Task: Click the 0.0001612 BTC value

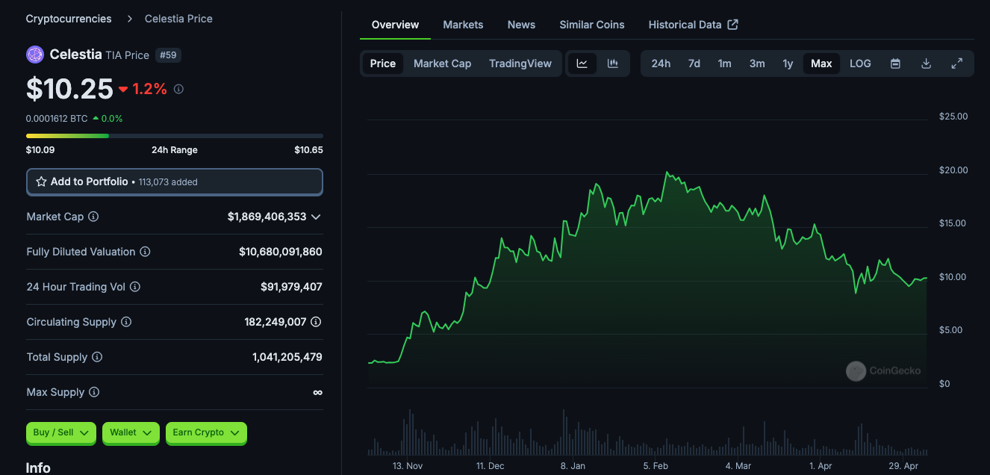Action: (57, 118)
